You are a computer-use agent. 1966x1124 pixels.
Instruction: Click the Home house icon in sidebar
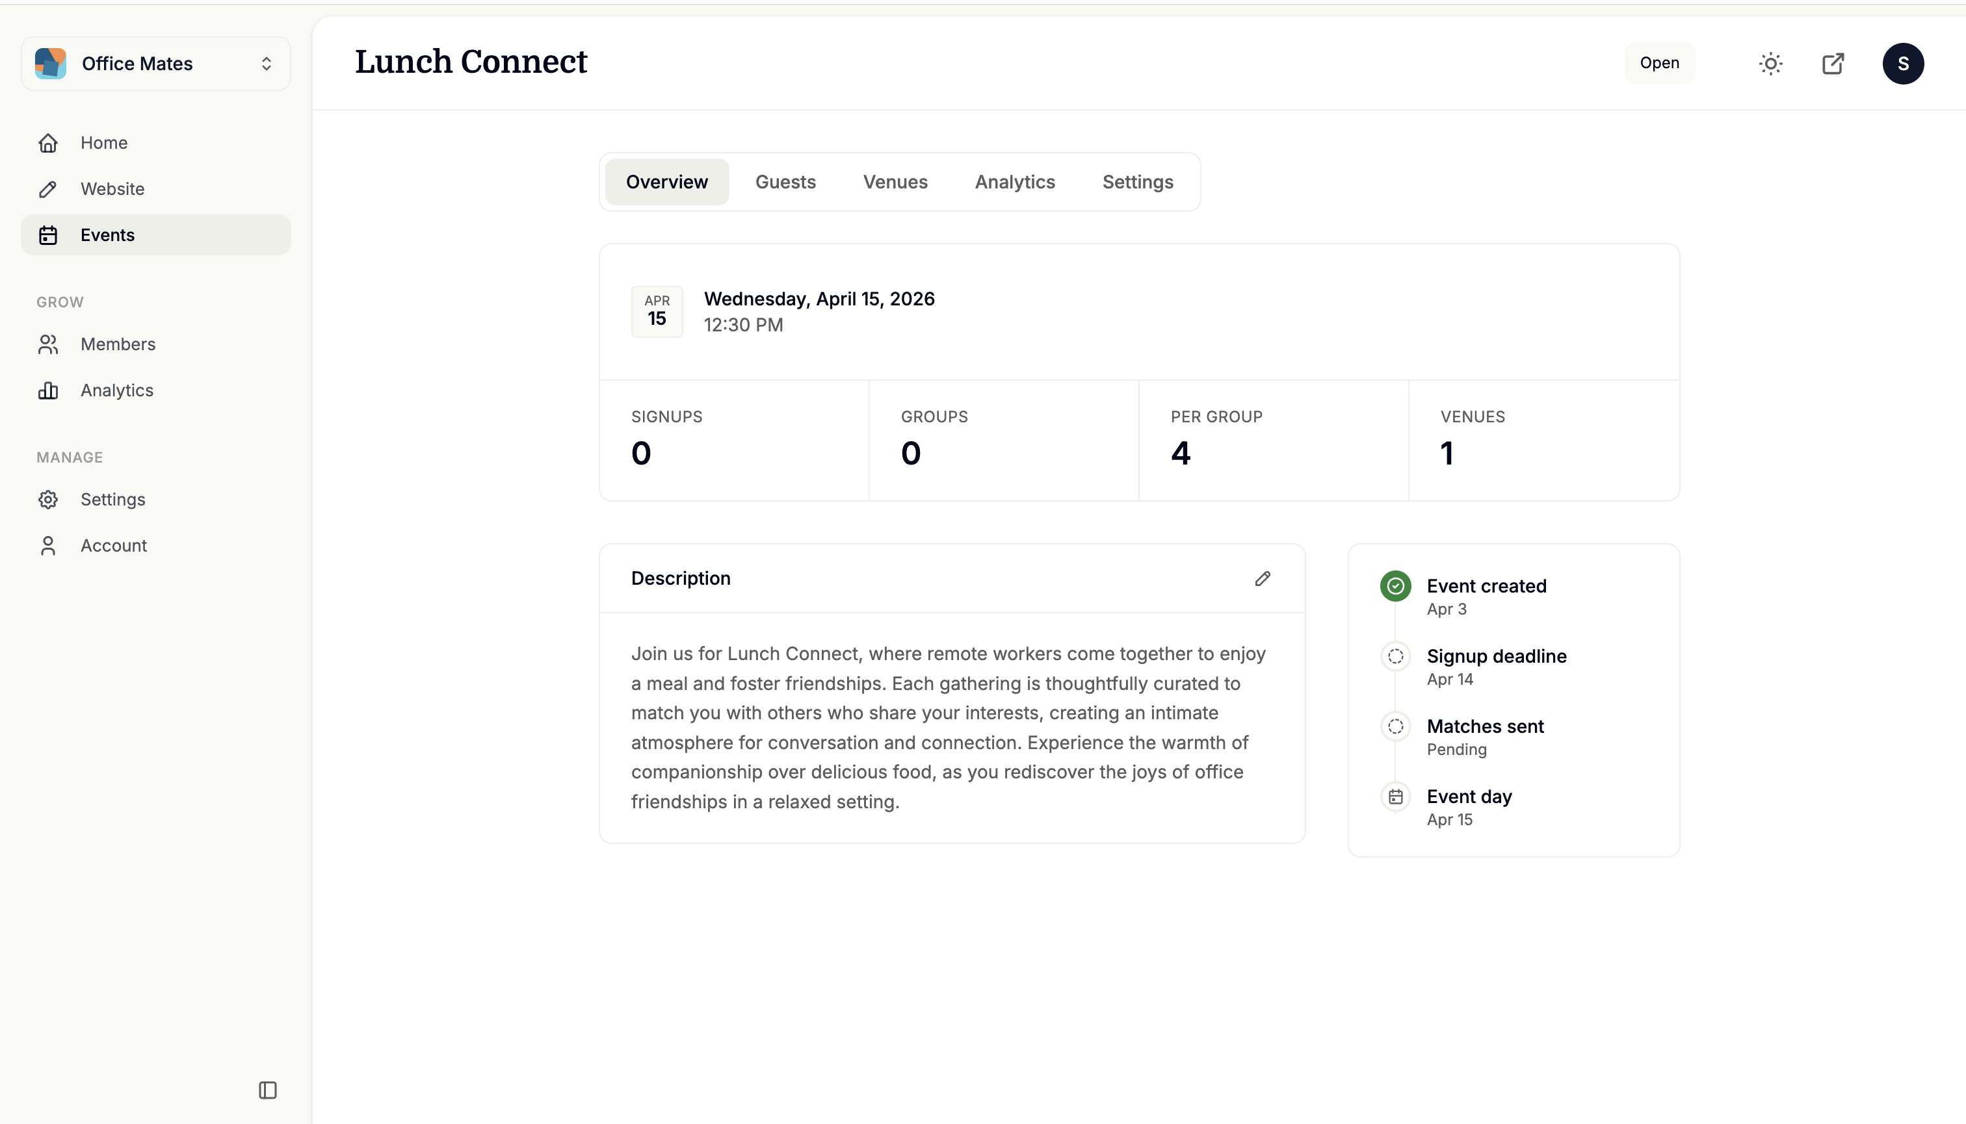pyautogui.click(x=48, y=143)
